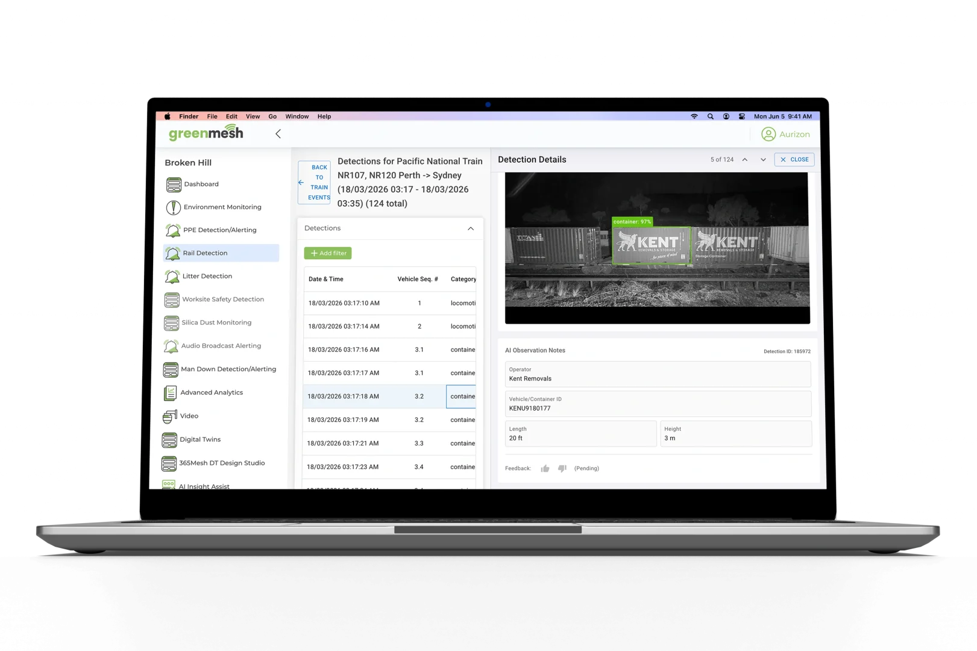
Task: Click the Length field showing 20 ft
Action: coord(581,433)
